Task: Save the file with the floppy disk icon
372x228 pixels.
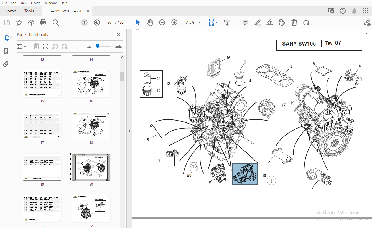Action: (7, 22)
